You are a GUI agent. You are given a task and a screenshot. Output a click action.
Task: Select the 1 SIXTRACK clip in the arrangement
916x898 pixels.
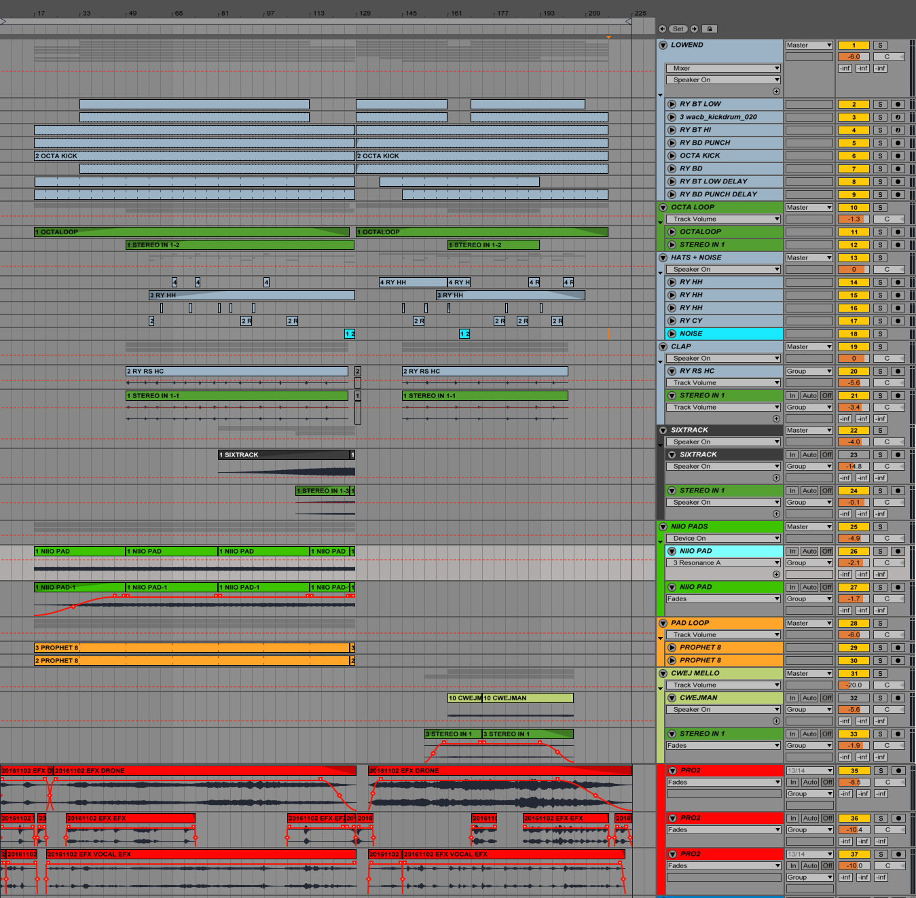282,455
